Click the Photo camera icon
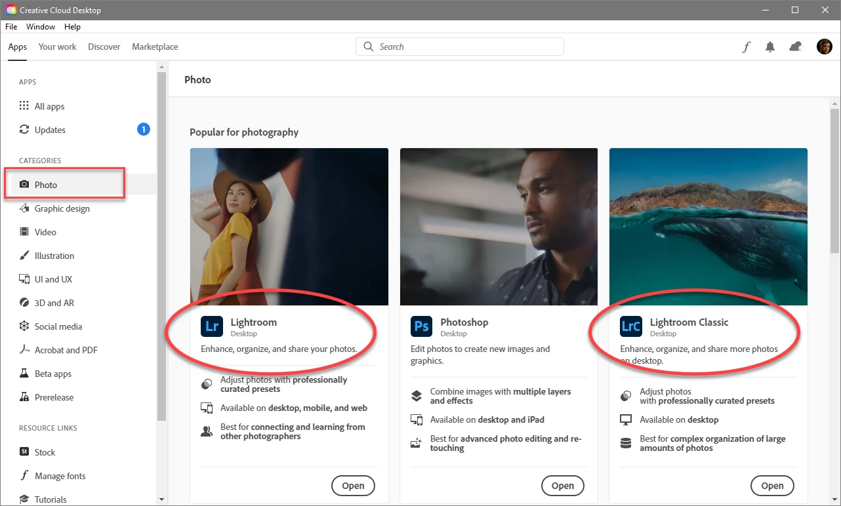The height and width of the screenshot is (506, 841). tap(24, 185)
